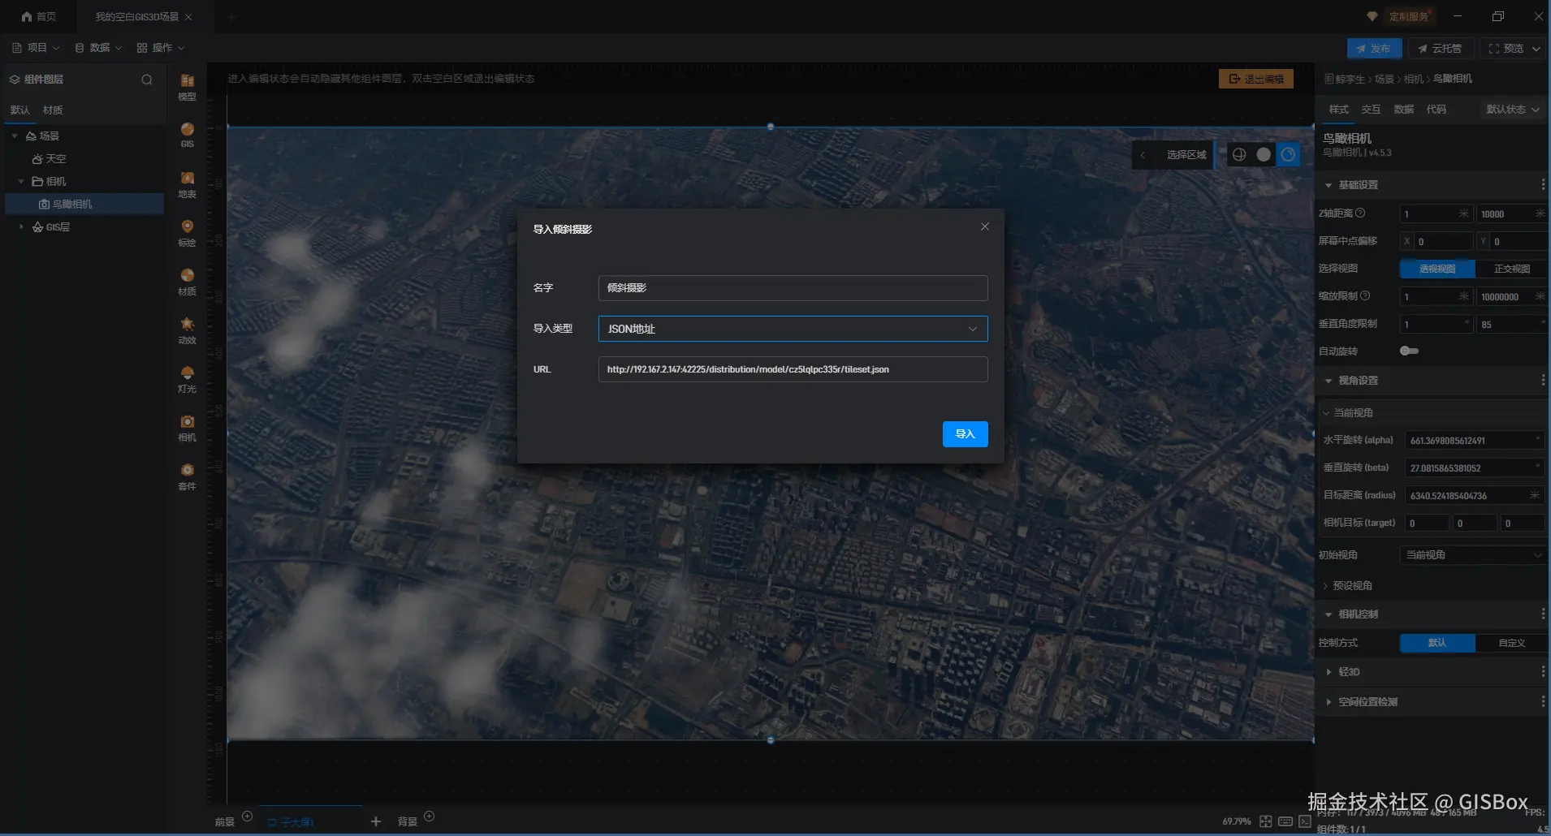Open the 套件 component category
Image resolution: width=1551 pixels, height=836 pixels.
[187, 476]
